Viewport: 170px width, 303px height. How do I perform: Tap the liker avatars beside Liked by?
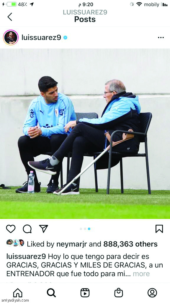point(15,243)
